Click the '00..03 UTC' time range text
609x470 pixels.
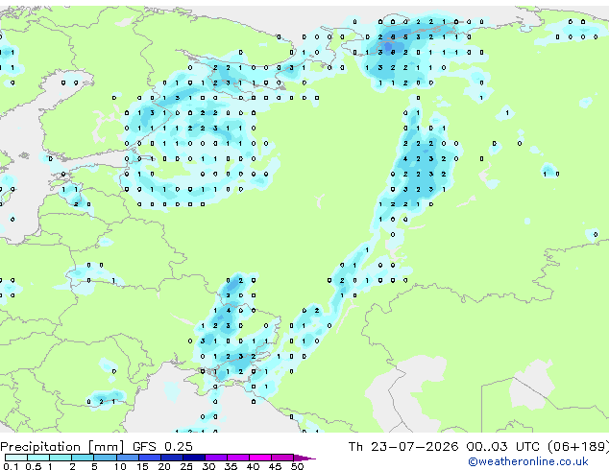[503, 447]
